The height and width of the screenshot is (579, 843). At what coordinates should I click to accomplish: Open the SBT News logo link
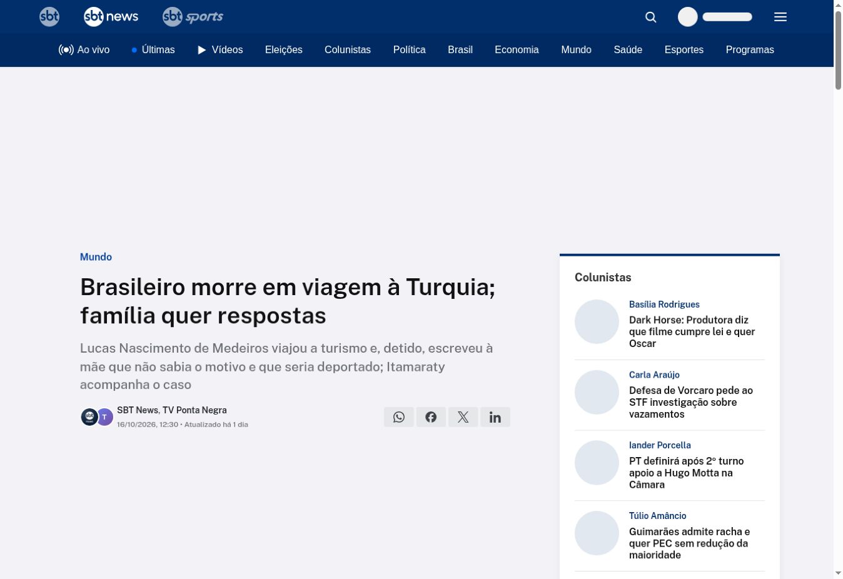[111, 17]
